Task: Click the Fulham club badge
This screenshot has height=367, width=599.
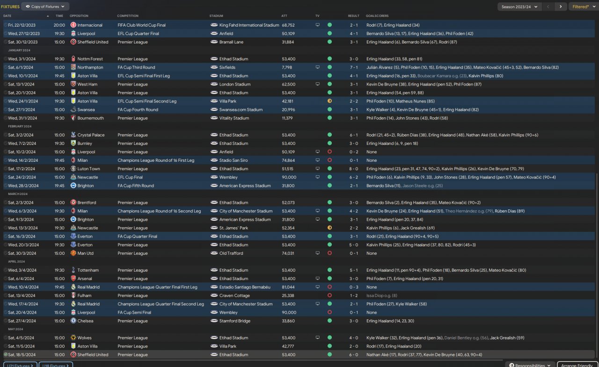Action: click(x=73, y=295)
